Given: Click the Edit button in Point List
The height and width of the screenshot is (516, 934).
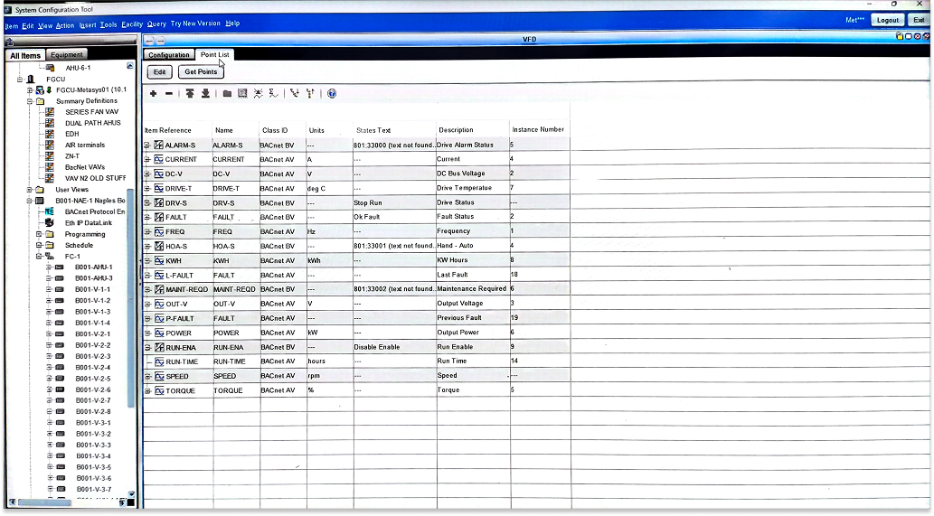Looking at the screenshot, I should (x=160, y=72).
